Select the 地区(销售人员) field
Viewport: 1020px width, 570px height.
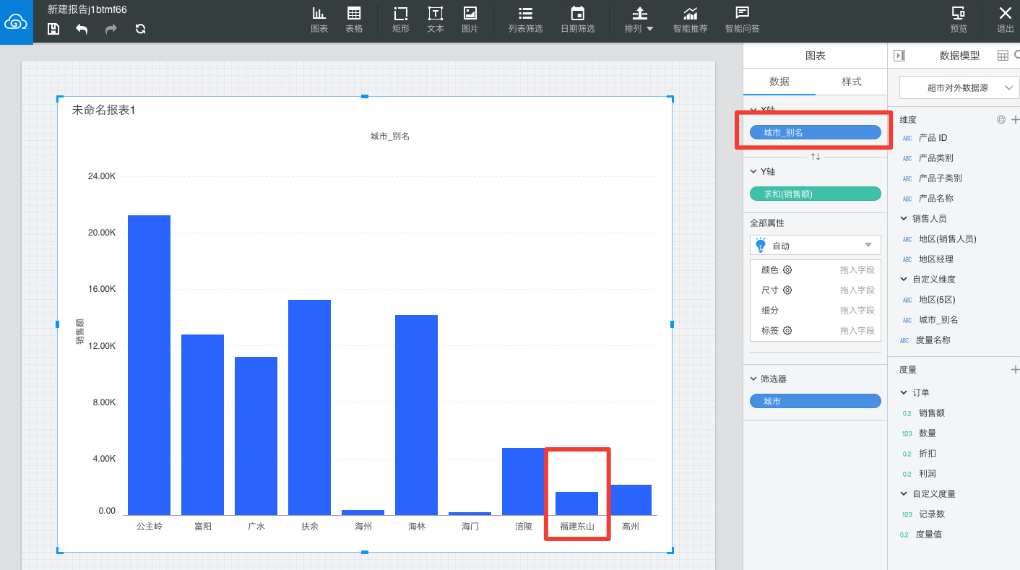pyautogui.click(x=947, y=238)
